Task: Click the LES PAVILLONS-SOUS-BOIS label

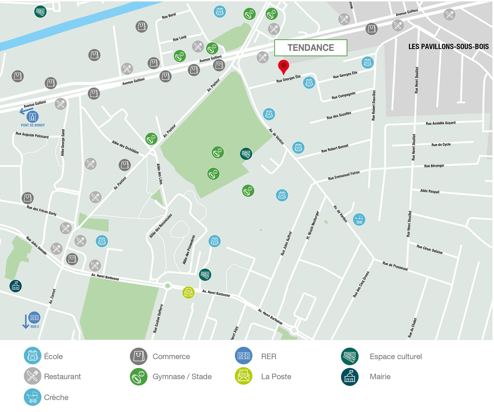Action: [x=448, y=47]
